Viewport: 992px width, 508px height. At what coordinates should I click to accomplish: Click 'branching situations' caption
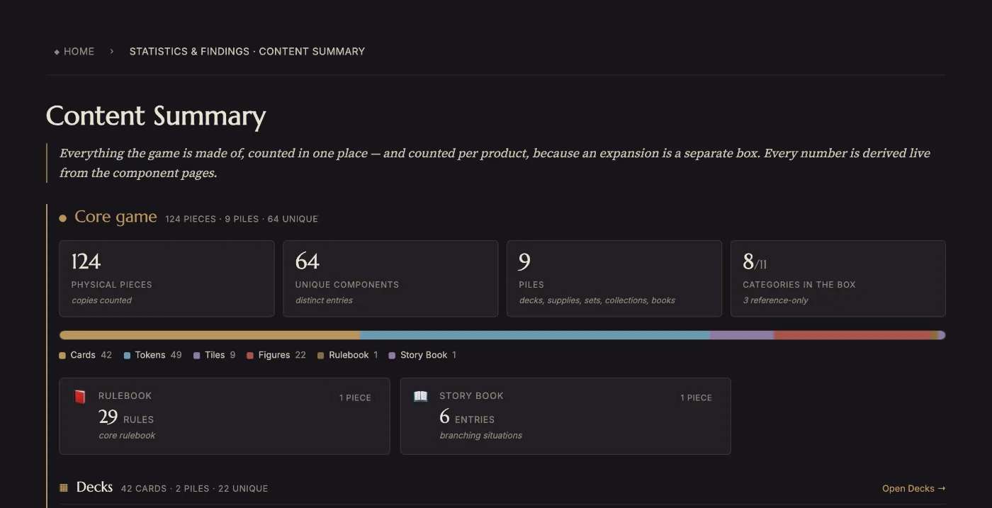coord(480,436)
